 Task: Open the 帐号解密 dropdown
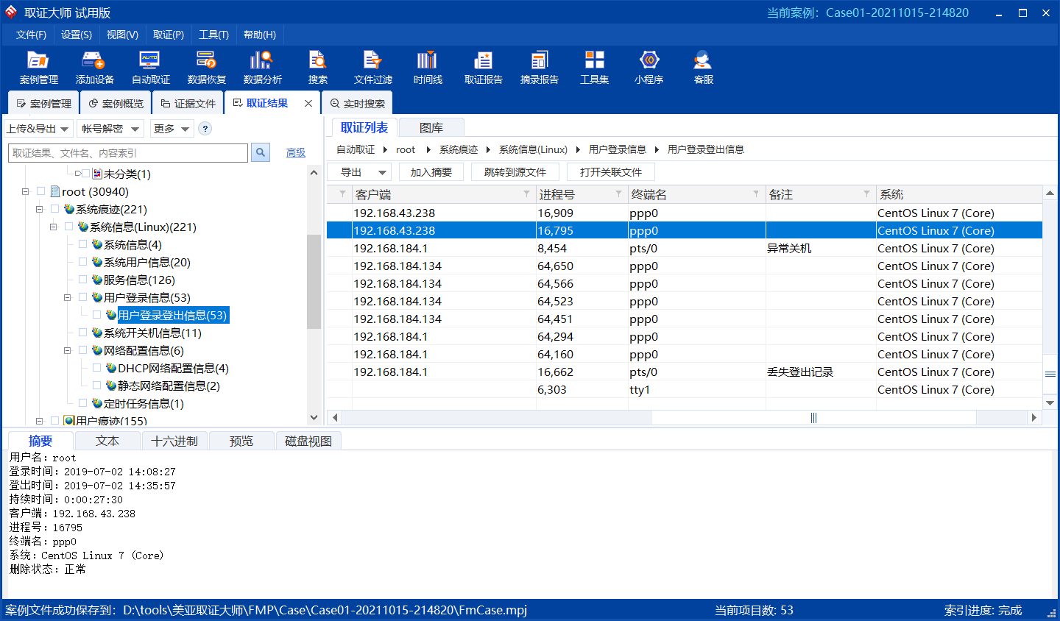[110, 129]
